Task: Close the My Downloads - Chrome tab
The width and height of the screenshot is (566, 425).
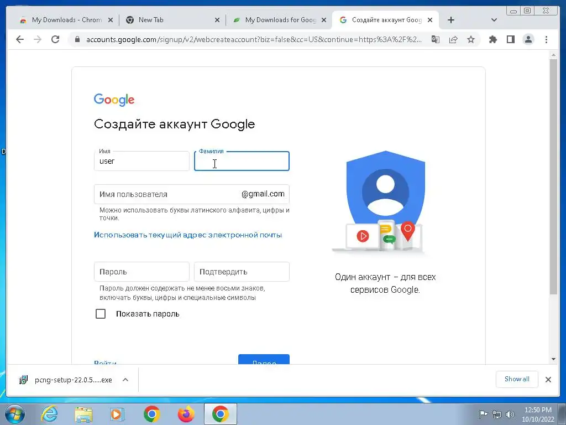Action: pyautogui.click(x=111, y=20)
